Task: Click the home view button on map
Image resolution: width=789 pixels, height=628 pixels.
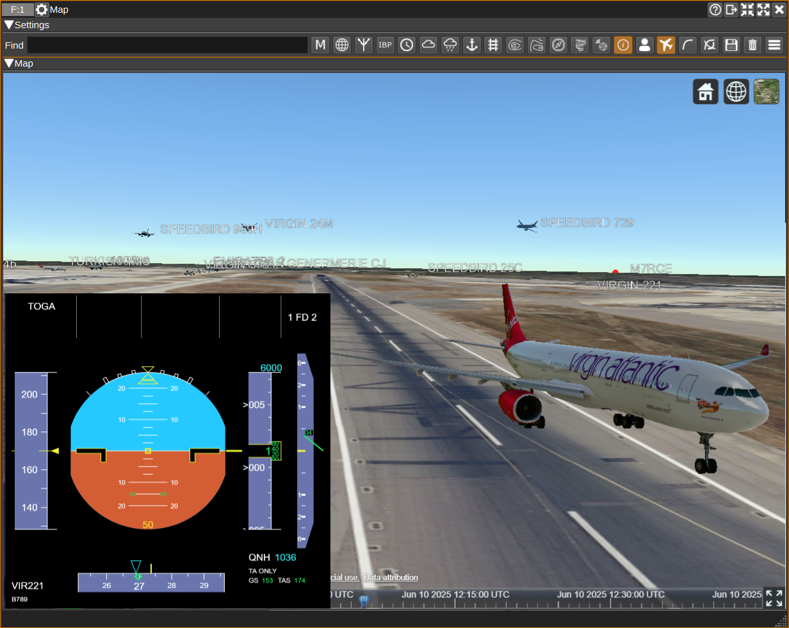Action: [x=706, y=92]
